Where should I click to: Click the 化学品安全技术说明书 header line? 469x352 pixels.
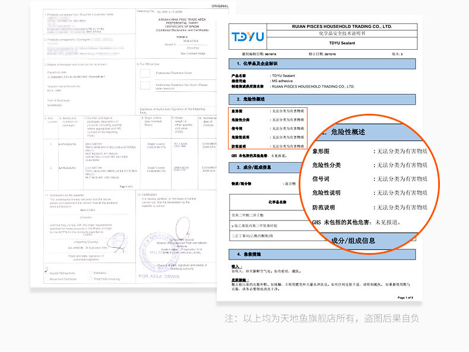pos(342,33)
